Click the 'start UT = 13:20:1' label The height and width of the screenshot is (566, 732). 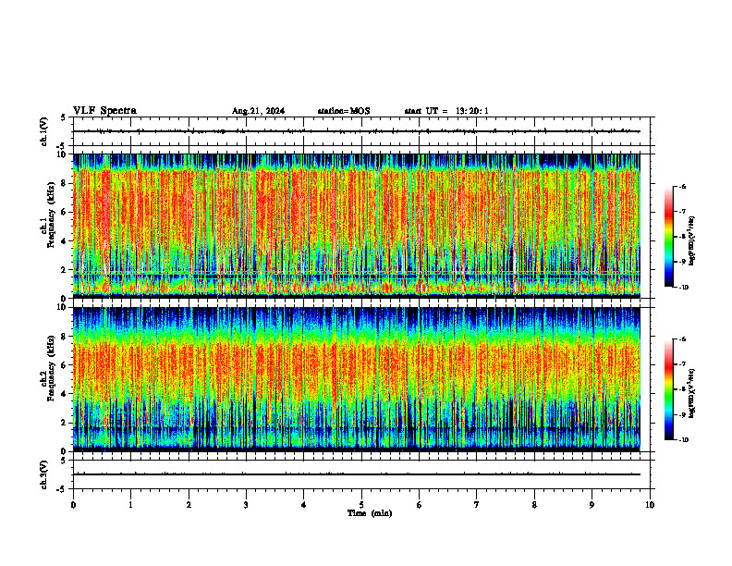446,111
